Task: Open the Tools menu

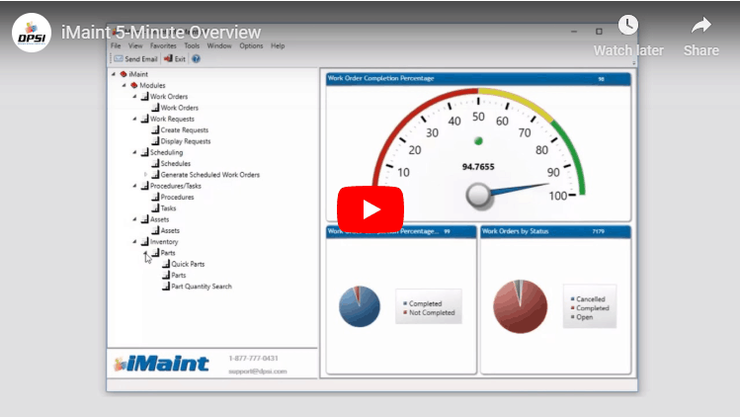Action: [192, 45]
